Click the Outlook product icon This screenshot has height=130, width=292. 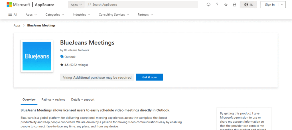[x=62, y=57]
